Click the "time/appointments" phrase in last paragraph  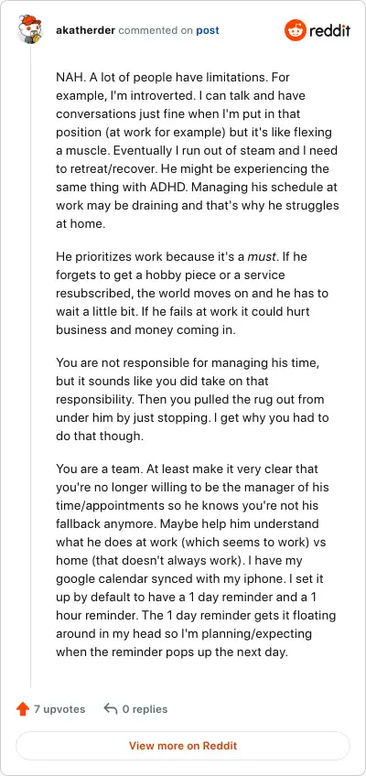(99, 505)
